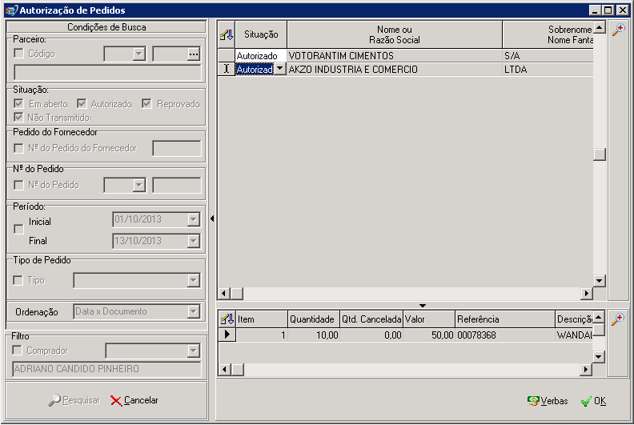The height and width of the screenshot is (425, 634).
Task: Enable the Tipo de Pedido checkbox
Action: tap(18, 280)
